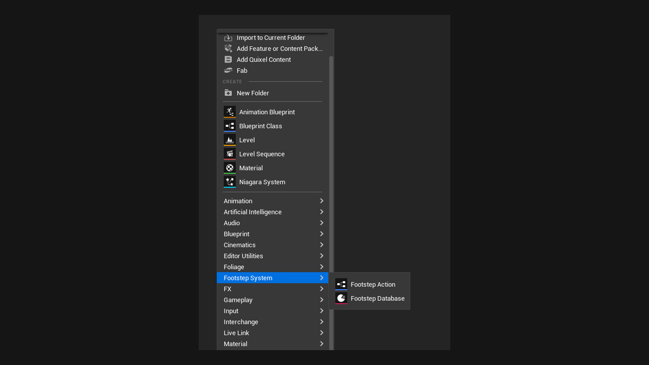Click the Fab logo icon
This screenshot has width=649, height=365.
[x=228, y=70]
